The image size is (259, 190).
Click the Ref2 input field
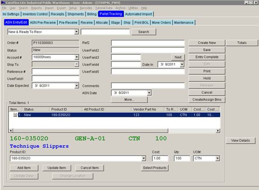tap(148, 43)
